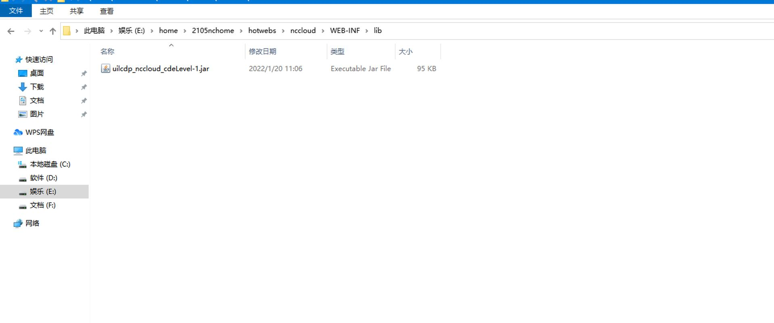Click the 网络 network icon
Screen dimensions: 774x323
click(x=18, y=224)
